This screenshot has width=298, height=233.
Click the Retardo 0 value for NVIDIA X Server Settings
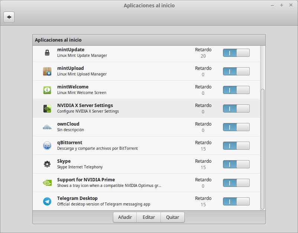click(203, 112)
